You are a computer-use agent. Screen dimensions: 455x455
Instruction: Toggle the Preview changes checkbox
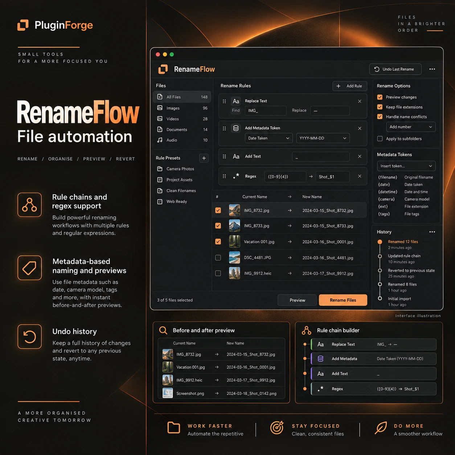click(x=380, y=97)
